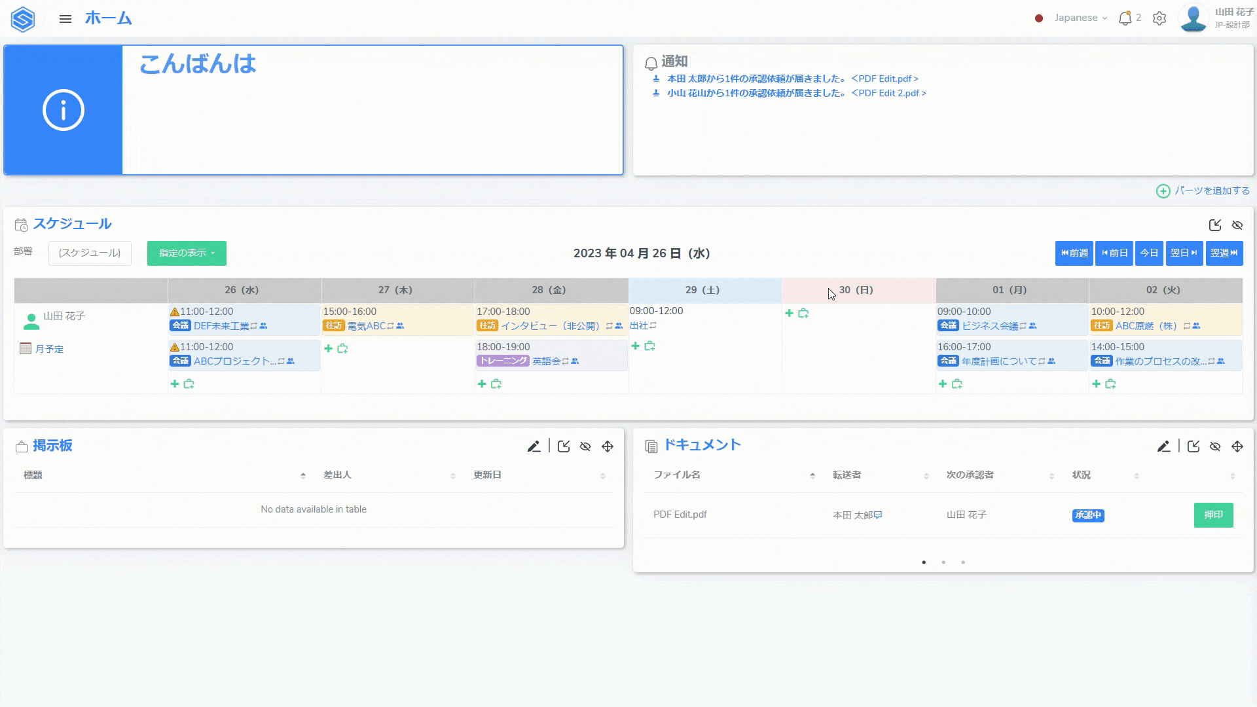This screenshot has height=707, width=1257.
Task: Open the notifications bell icon
Action: [1125, 18]
